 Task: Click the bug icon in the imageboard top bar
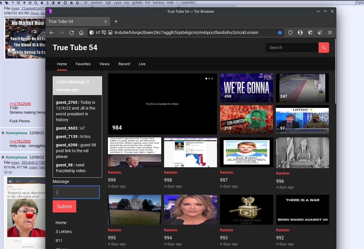tap(71, 3)
